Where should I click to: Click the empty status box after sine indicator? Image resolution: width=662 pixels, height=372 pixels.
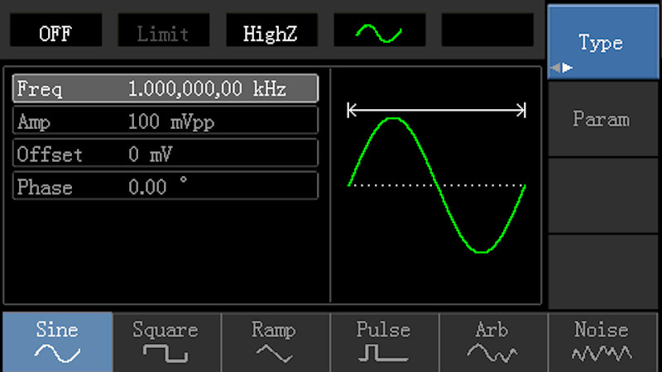[x=487, y=32]
